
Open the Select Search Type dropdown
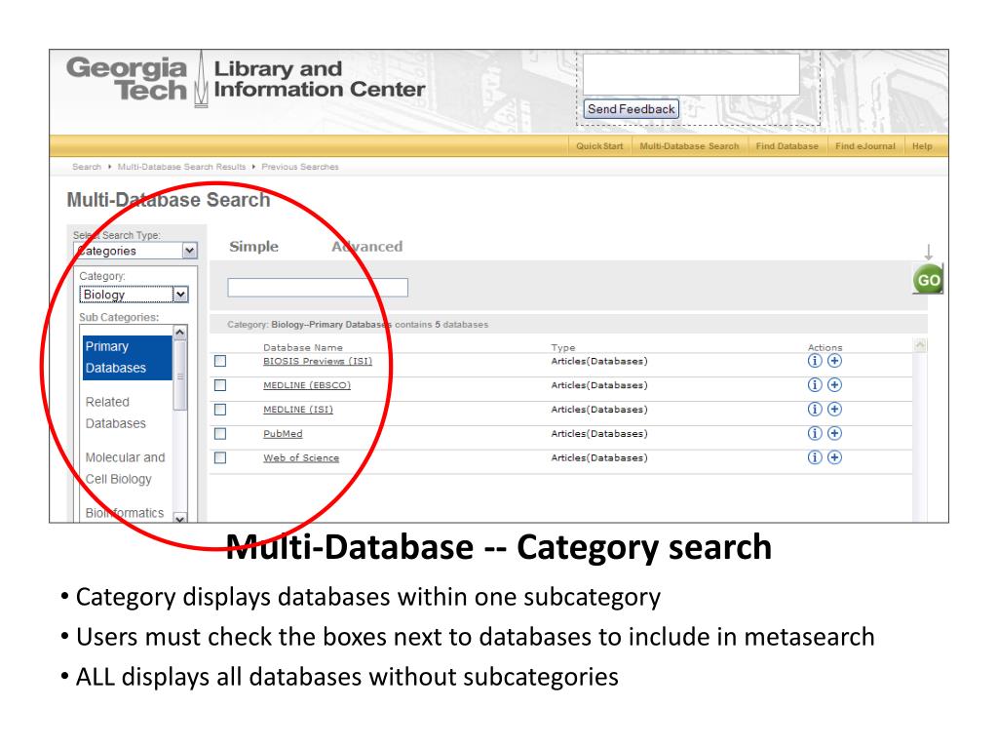(x=135, y=251)
